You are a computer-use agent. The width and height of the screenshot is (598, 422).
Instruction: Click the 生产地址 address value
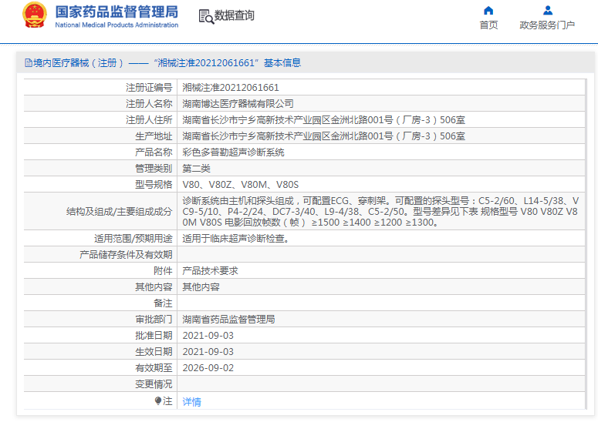324,136
